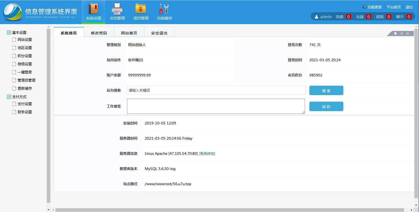Click the double-right chevron above the tabs
Image resolution: width=419 pixels, height=212 pixels.
[408, 33]
